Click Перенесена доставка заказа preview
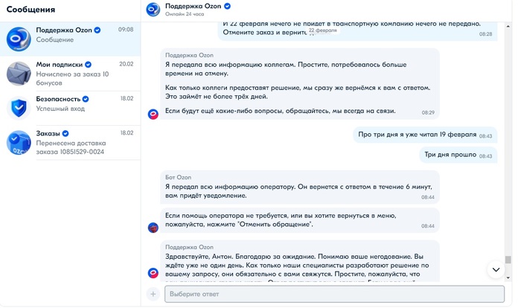This screenshot has height=308, width=521. 71,147
